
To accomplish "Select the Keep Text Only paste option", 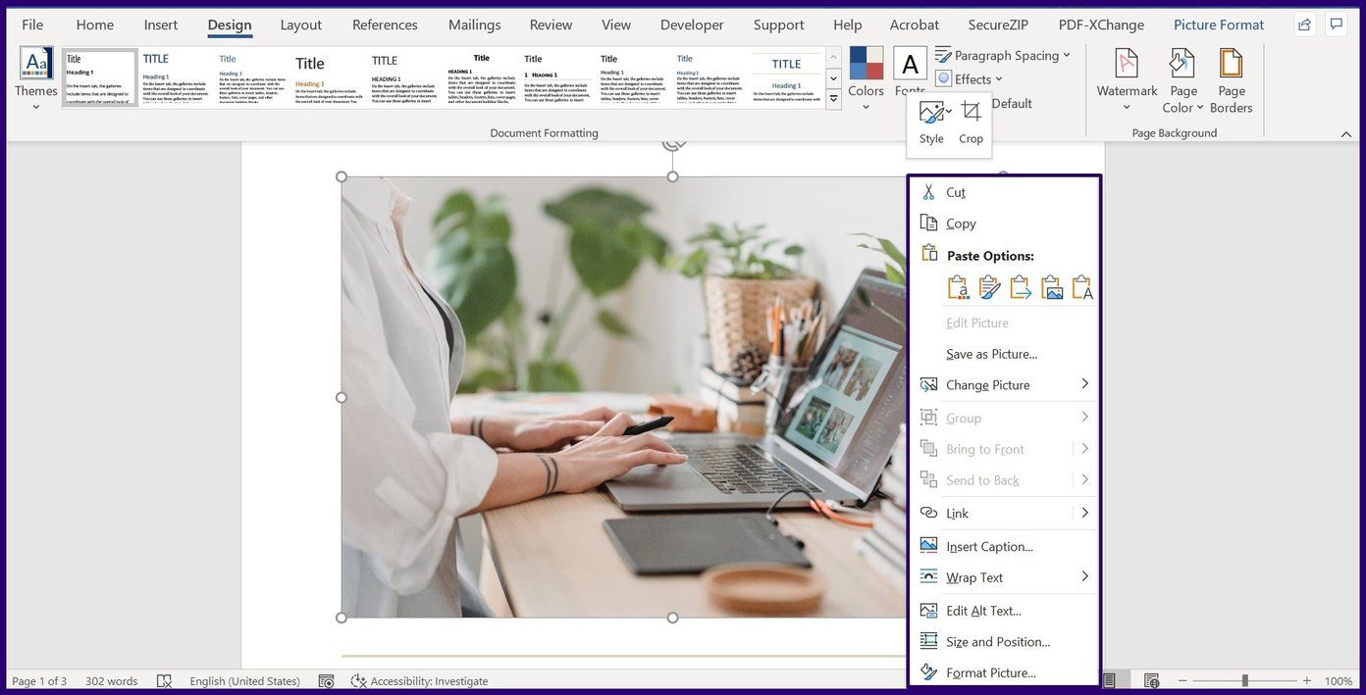I will click(x=1081, y=286).
